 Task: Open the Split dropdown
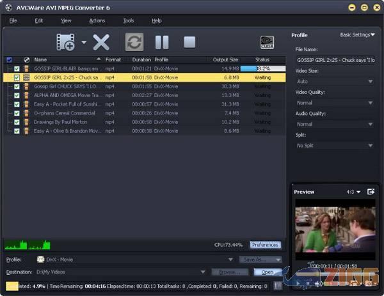(335, 146)
